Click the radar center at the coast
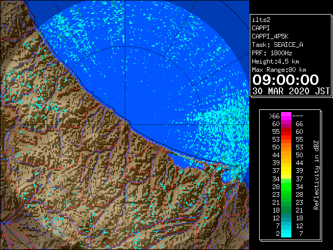Screen dimensions: 333x250 [125, 124]
